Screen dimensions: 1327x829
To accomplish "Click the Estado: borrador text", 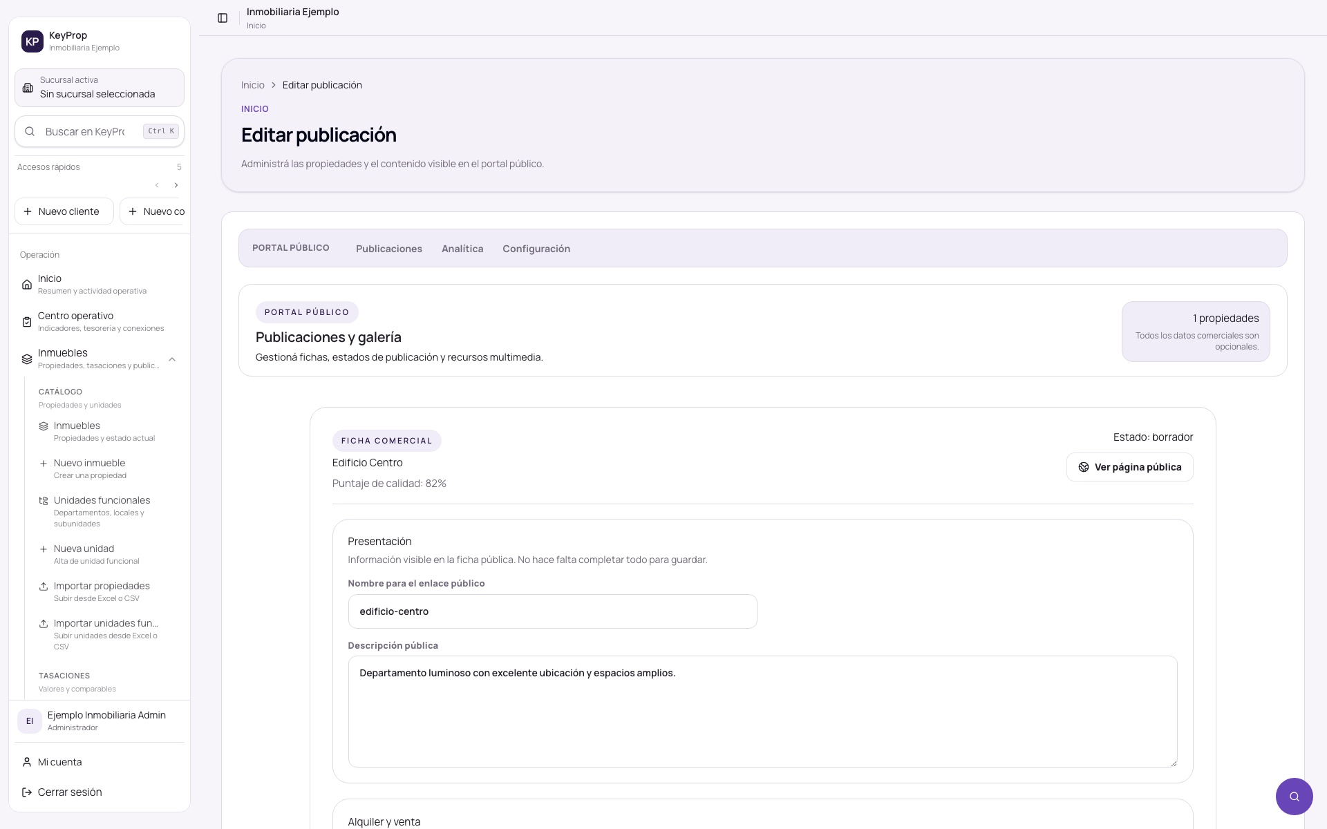I will point(1153,437).
